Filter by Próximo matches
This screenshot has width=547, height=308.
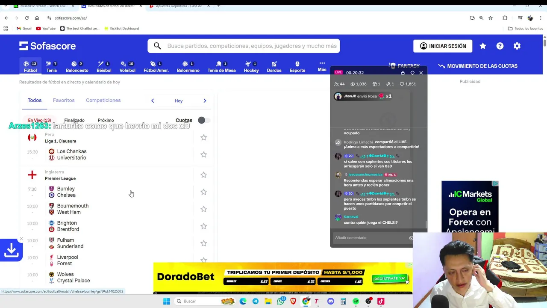[x=106, y=120]
